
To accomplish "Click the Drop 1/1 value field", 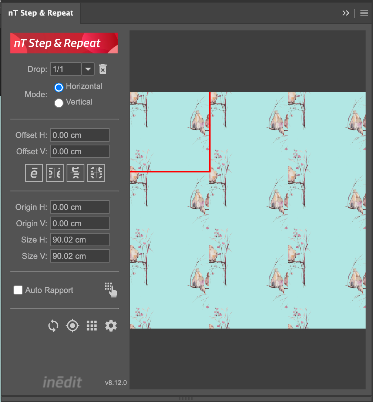I will (x=66, y=69).
